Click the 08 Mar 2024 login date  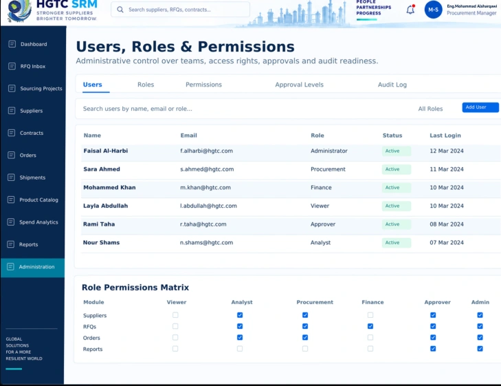(x=446, y=224)
